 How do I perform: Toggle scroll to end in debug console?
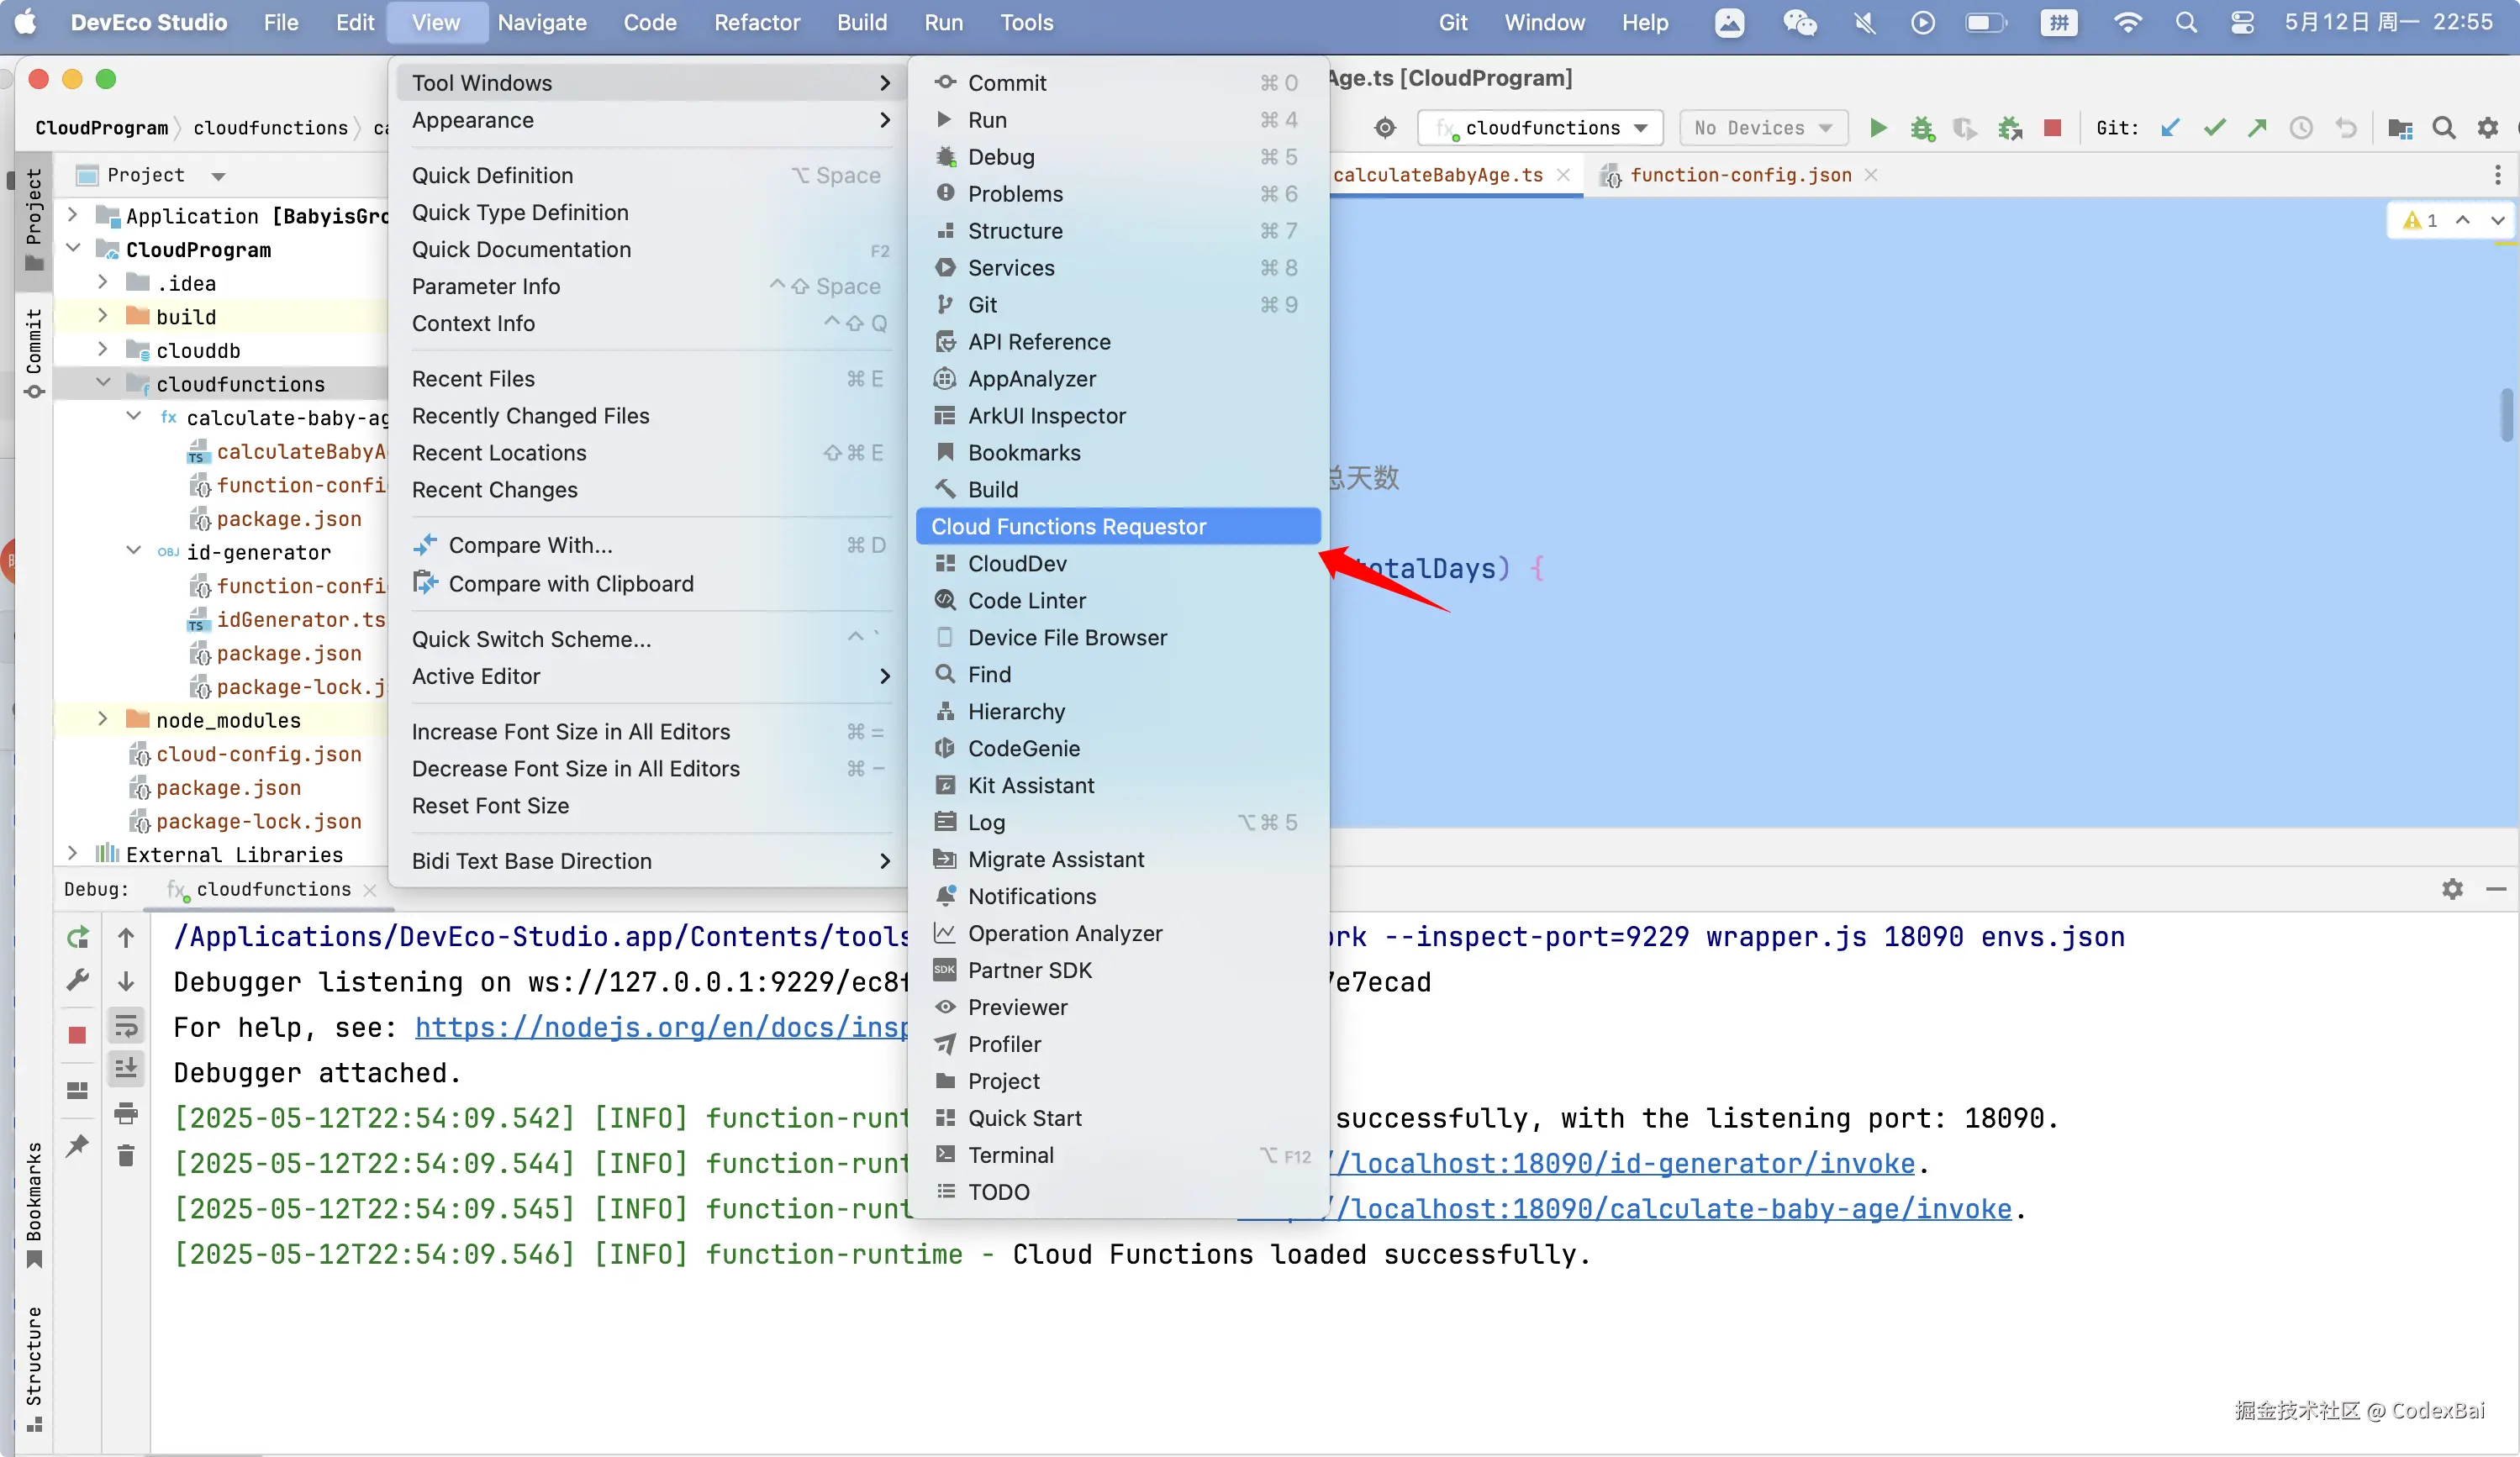point(126,1068)
